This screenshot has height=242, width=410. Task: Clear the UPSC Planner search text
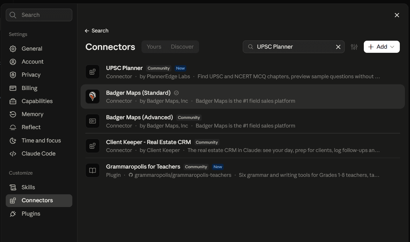click(x=338, y=47)
